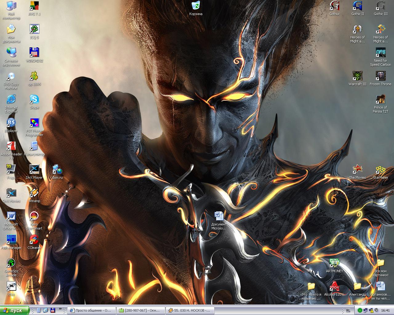Open BSplayer shortcut
The image size is (394, 315).
[x=11, y=125]
